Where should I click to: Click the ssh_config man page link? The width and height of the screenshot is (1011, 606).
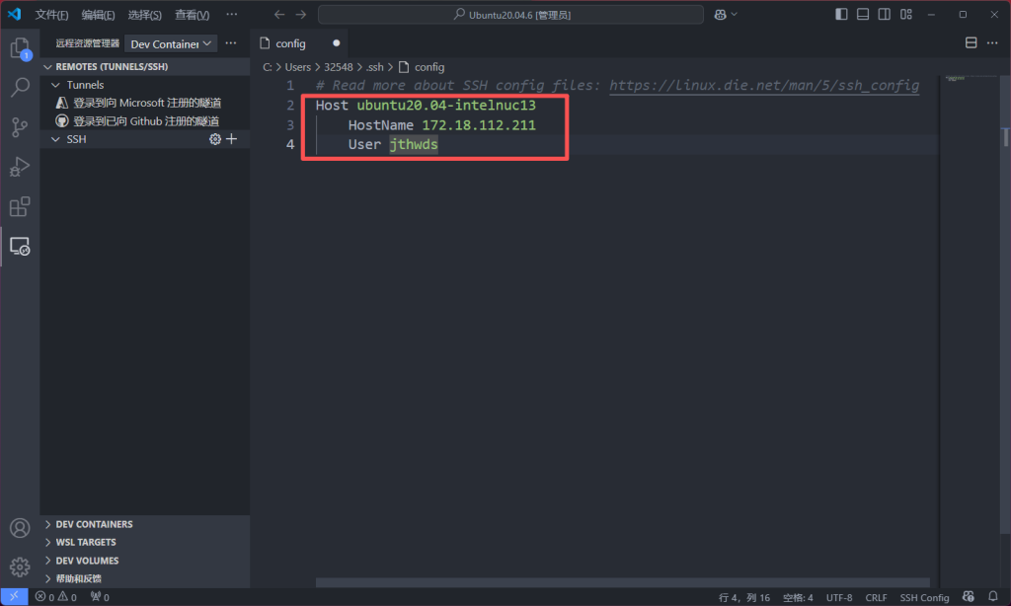763,86
